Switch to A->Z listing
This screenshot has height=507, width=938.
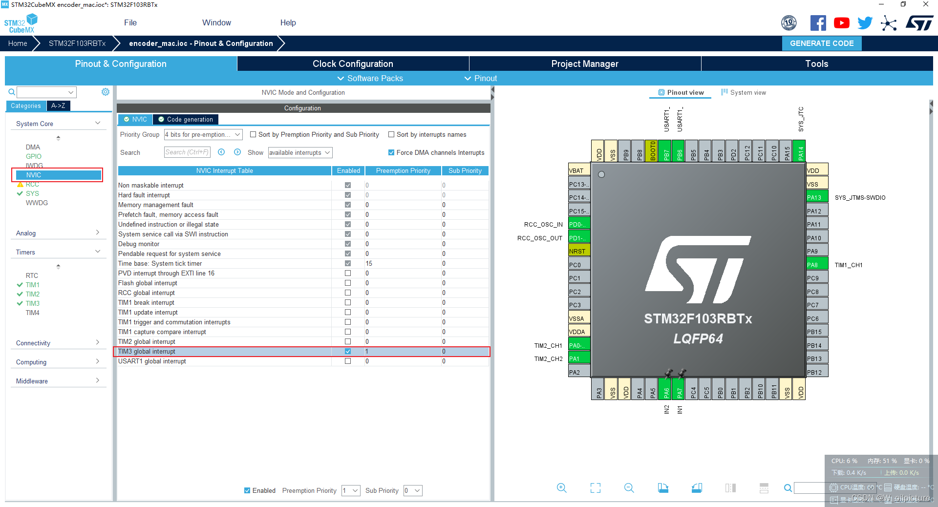(x=58, y=106)
